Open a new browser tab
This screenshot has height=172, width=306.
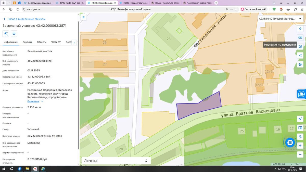click(216, 3)
